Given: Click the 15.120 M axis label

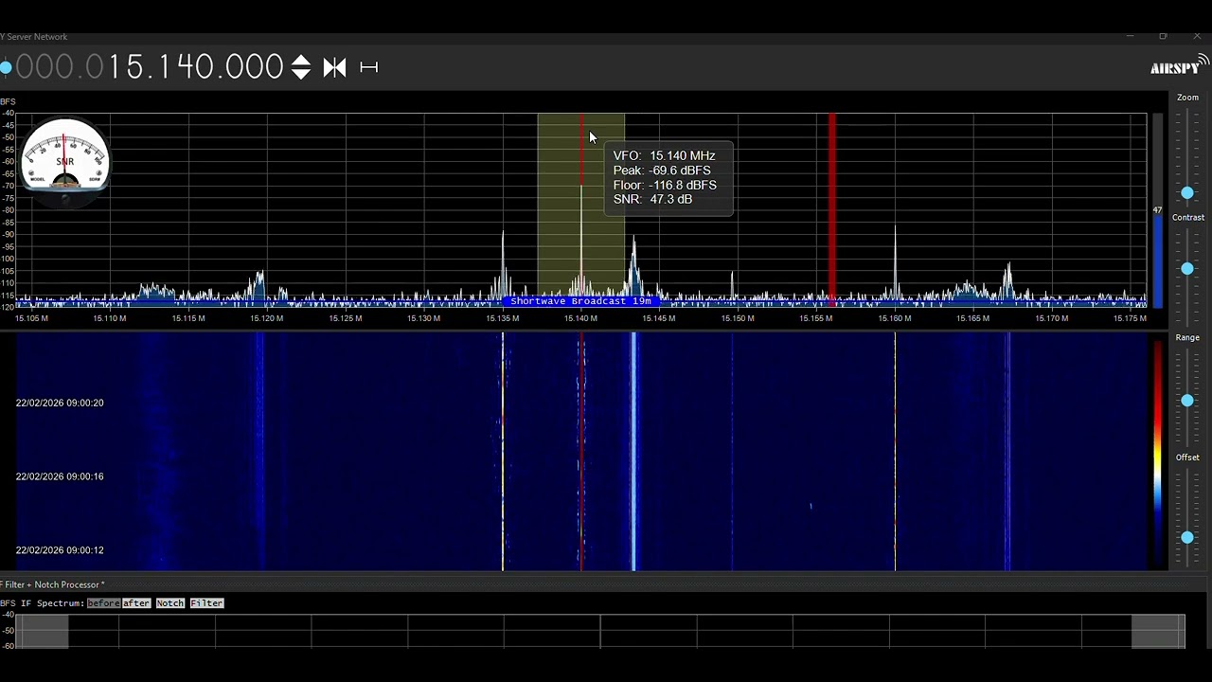Looking at the screenshot, I should tap(267, 318).
